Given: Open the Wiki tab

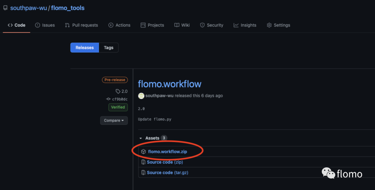Looking at the screenshot, I should click(x=182, y=25).
